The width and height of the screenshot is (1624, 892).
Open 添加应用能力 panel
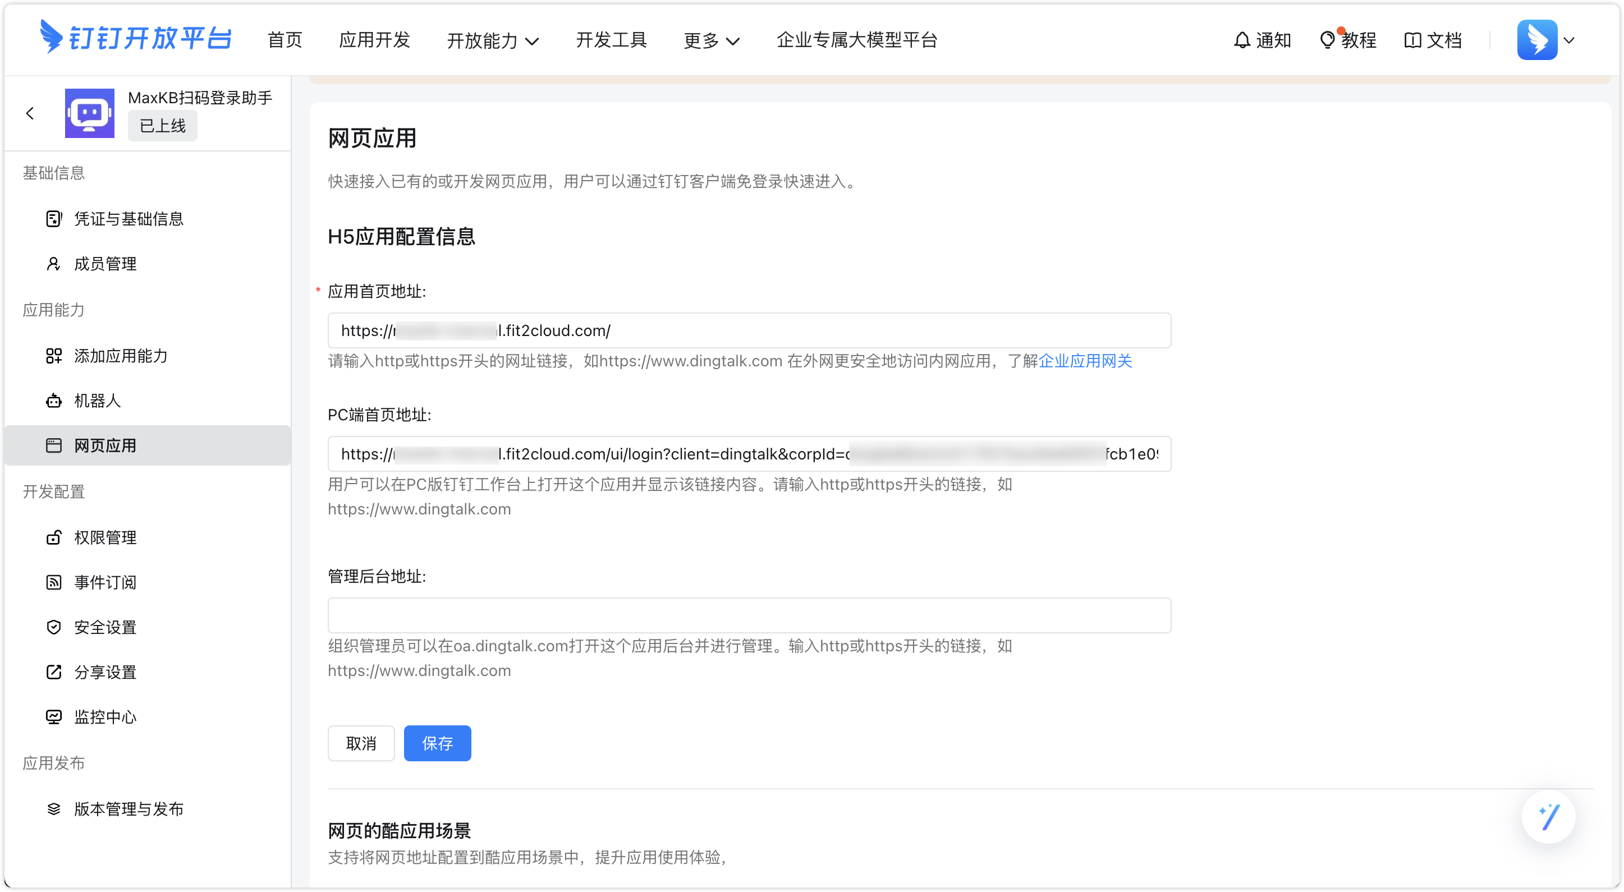click(120, 356)
